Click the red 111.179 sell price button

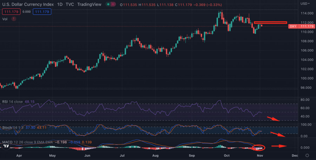click(x=11, y=12)
